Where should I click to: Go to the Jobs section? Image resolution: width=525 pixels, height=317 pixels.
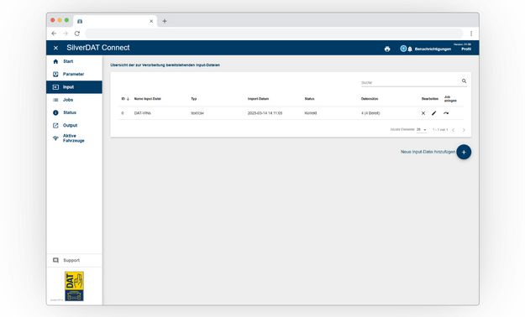74,100
